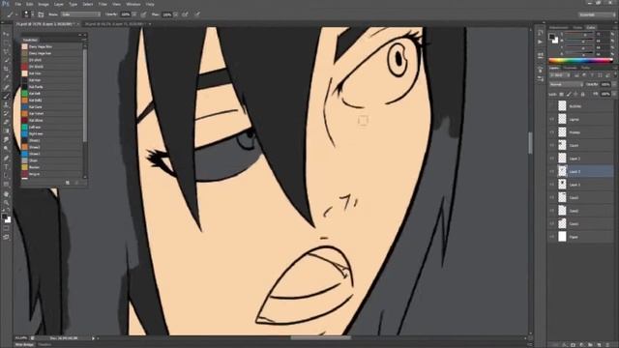
Task: Select the Clone Stamp tool
Action: click(6, 104)
